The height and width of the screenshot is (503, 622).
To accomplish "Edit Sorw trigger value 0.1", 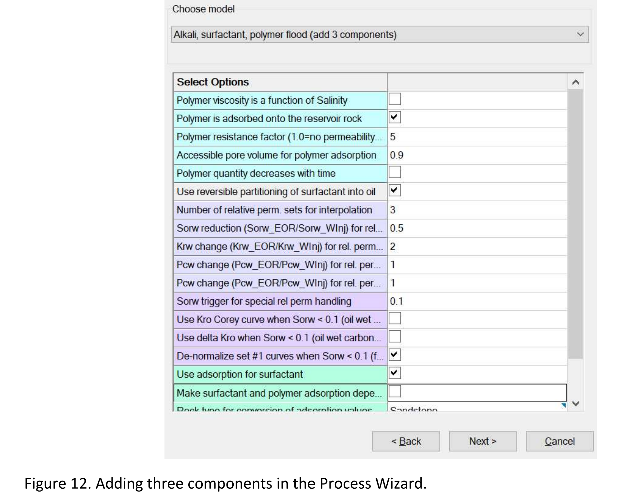I will (x=476, y=301).
